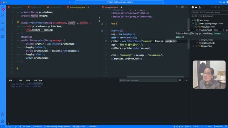
Task: Change the LF end-of-line setting
Action: [x=201, y=127]
